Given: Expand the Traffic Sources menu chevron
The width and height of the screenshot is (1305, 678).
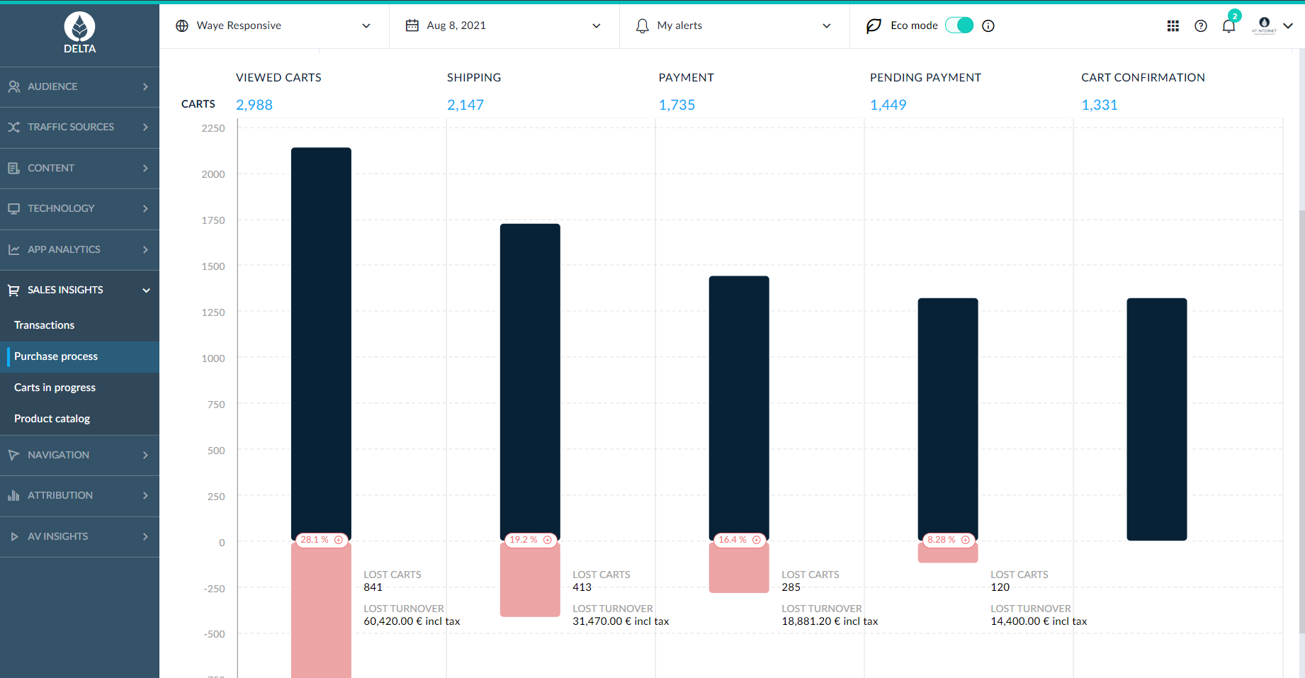Looking at the screenshot, I should point(145,127).
